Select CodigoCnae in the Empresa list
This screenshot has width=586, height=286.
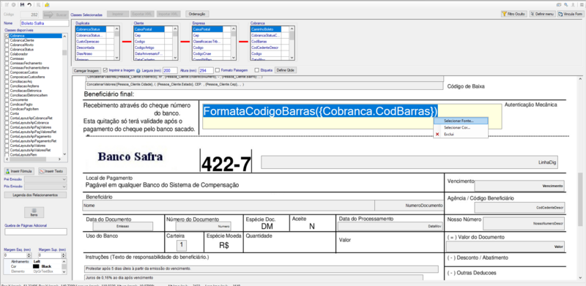207,53
